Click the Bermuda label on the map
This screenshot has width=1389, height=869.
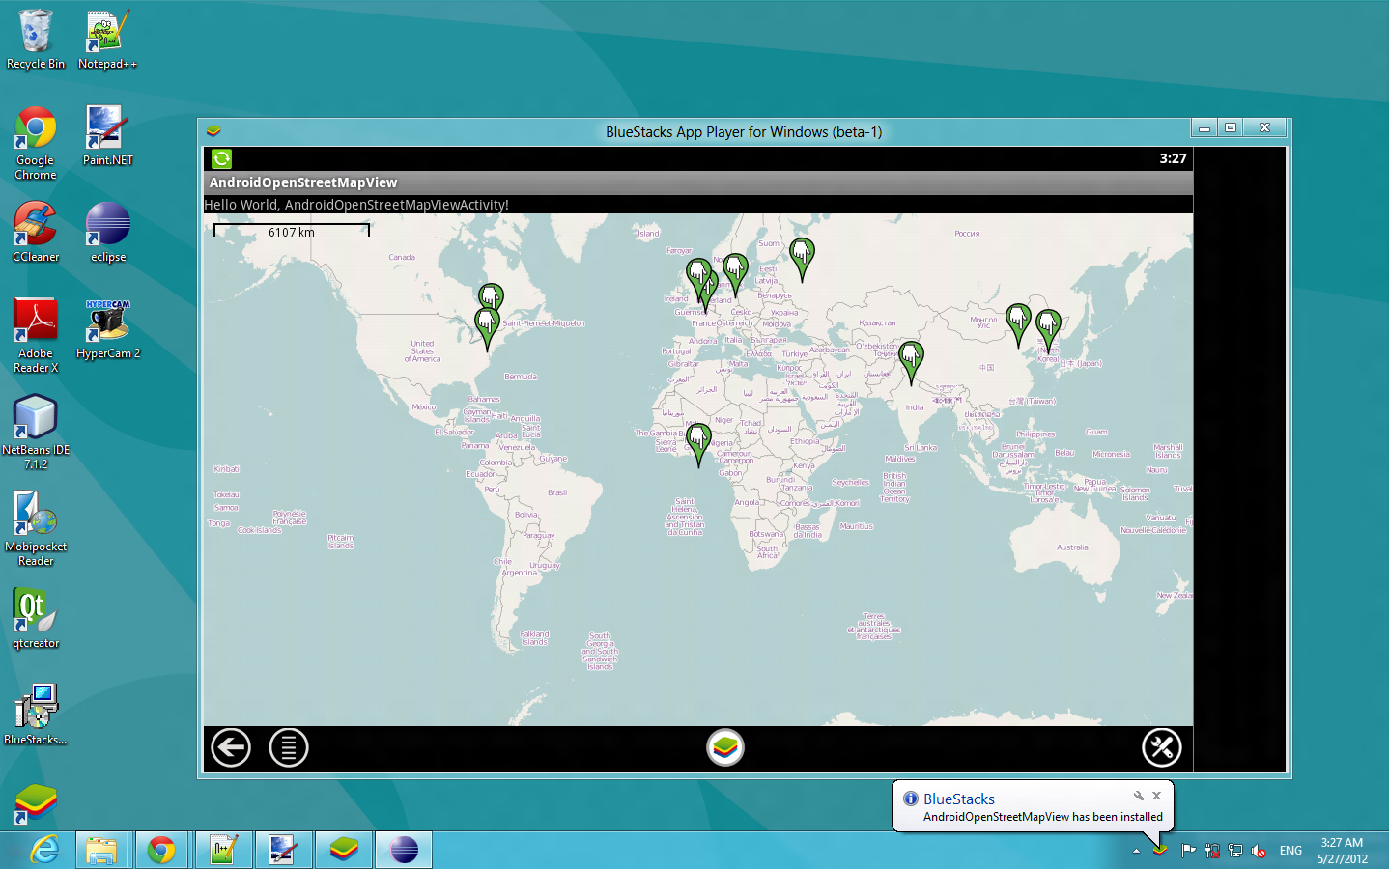521,377
